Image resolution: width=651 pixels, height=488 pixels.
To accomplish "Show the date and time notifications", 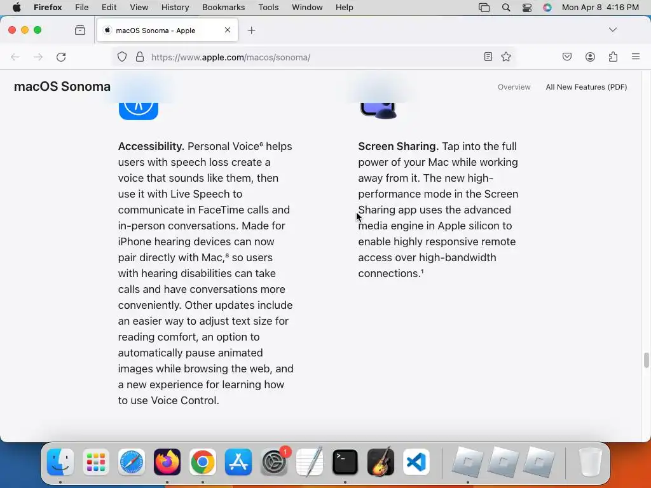I will [x=600, y=8].
